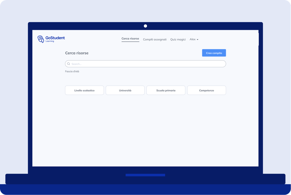Choose the Scuola primaria filter
The height and width of the screenshot is (195, 291).
point(166,90)
